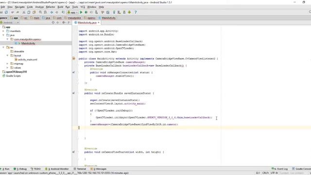Image resolution: width=311 pixels, height=175 pixels.
Task: Open the View menu
Action: [10, 7]
